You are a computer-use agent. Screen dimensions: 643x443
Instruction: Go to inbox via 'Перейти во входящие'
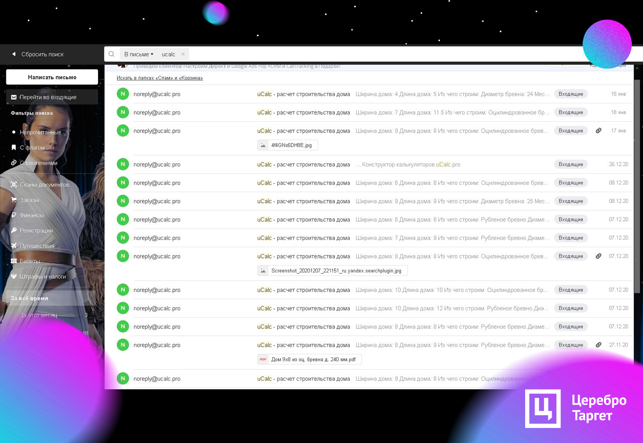pos(52,97)
